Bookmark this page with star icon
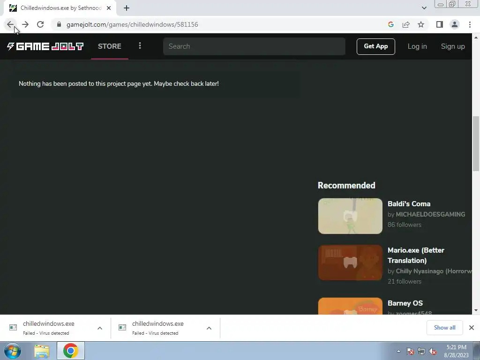Image resolution: width=480 pixels, height=360 pixels. click(x=421, y=24)
